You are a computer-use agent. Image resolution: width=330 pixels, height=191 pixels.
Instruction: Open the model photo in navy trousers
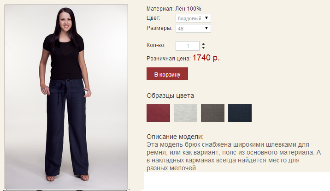(66, 97)
